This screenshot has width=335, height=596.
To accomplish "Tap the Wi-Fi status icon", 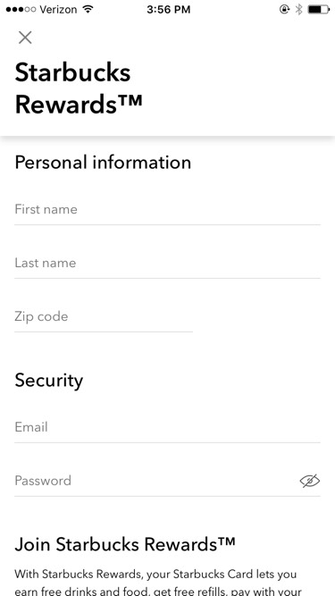I will point(88,10).
